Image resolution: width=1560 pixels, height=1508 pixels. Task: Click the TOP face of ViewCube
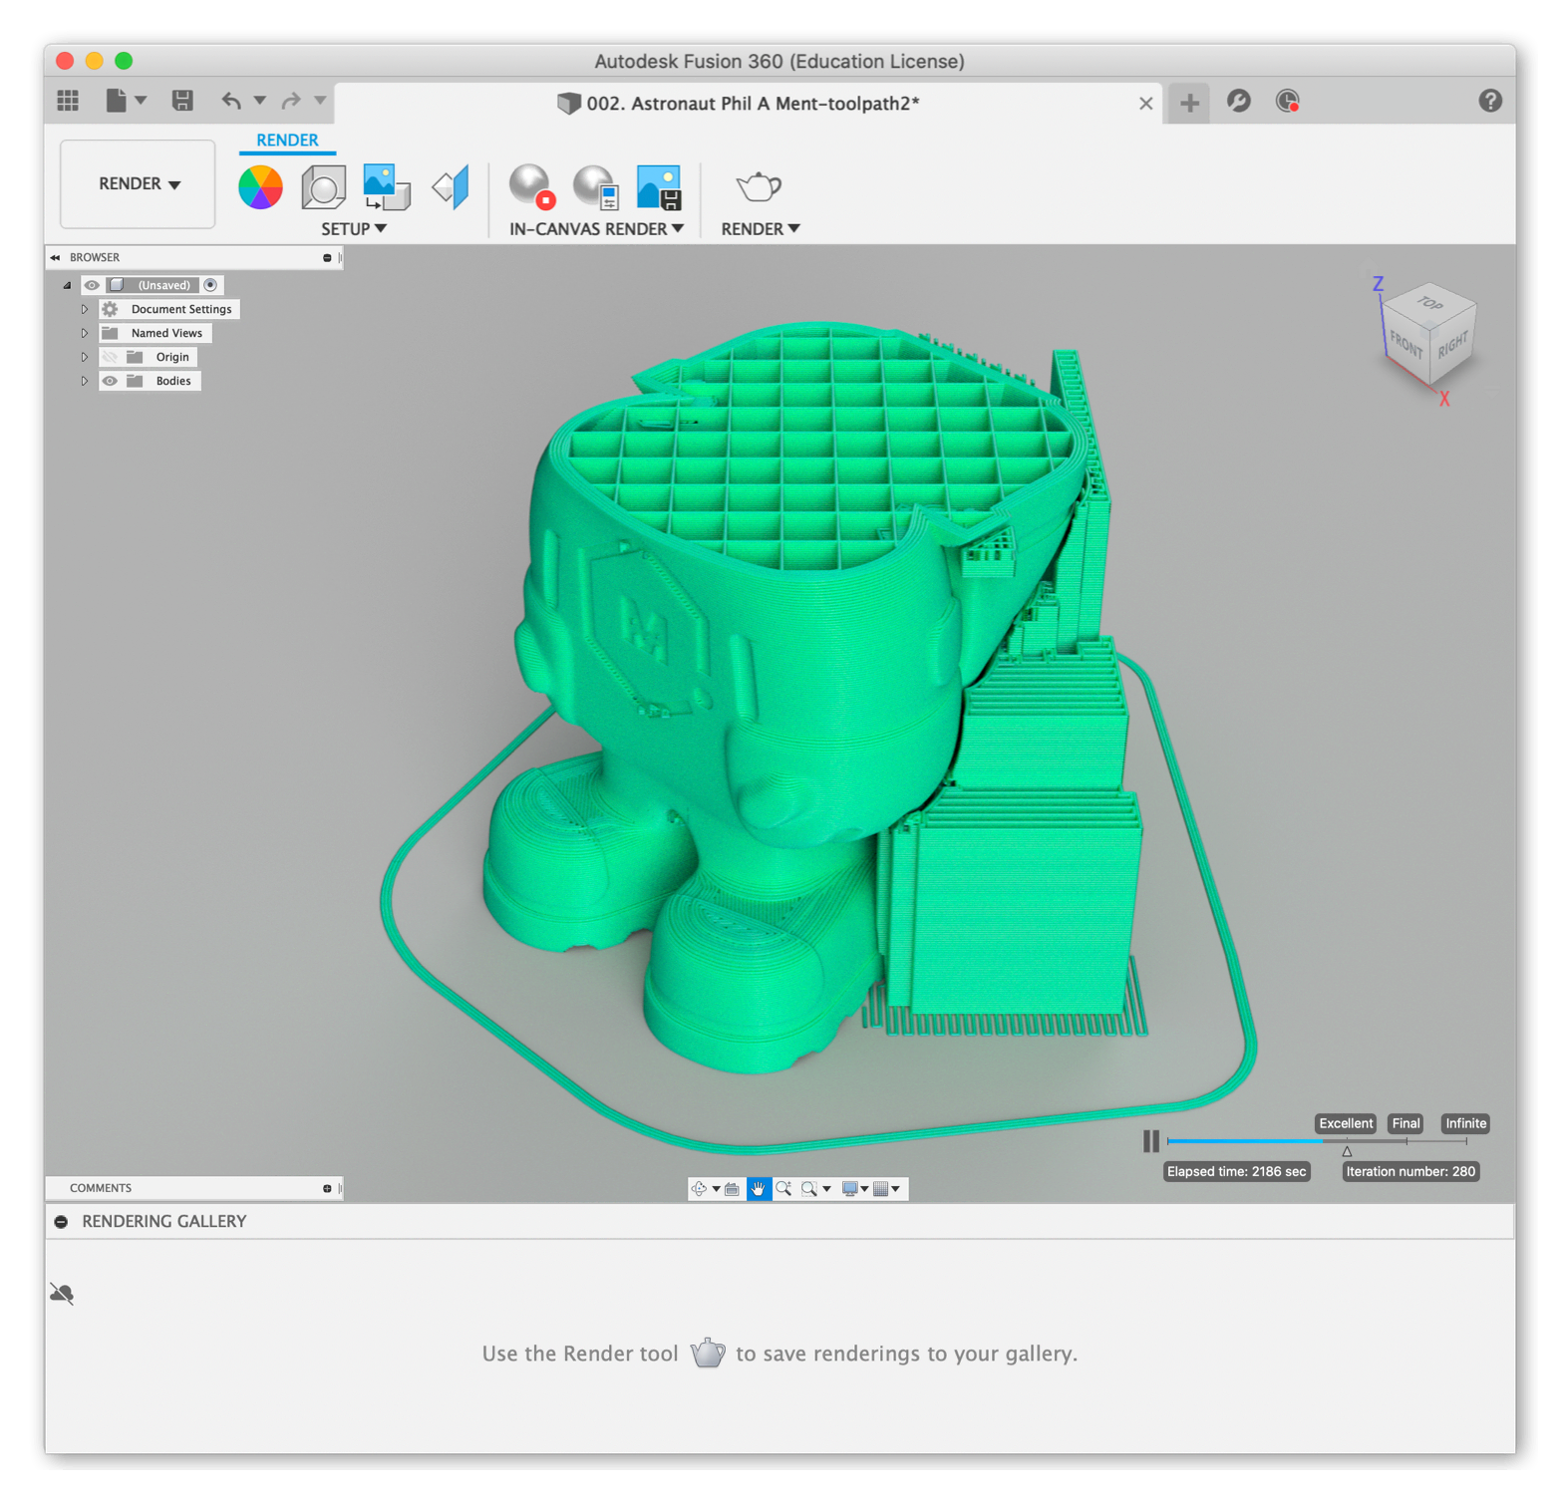(1430, 302)
